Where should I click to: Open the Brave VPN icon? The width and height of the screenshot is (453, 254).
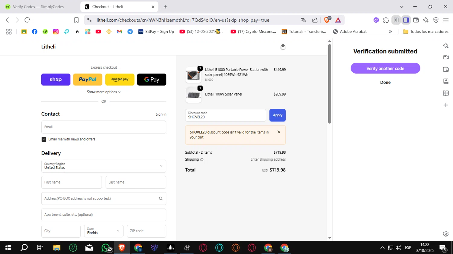[x=436, y=20]
